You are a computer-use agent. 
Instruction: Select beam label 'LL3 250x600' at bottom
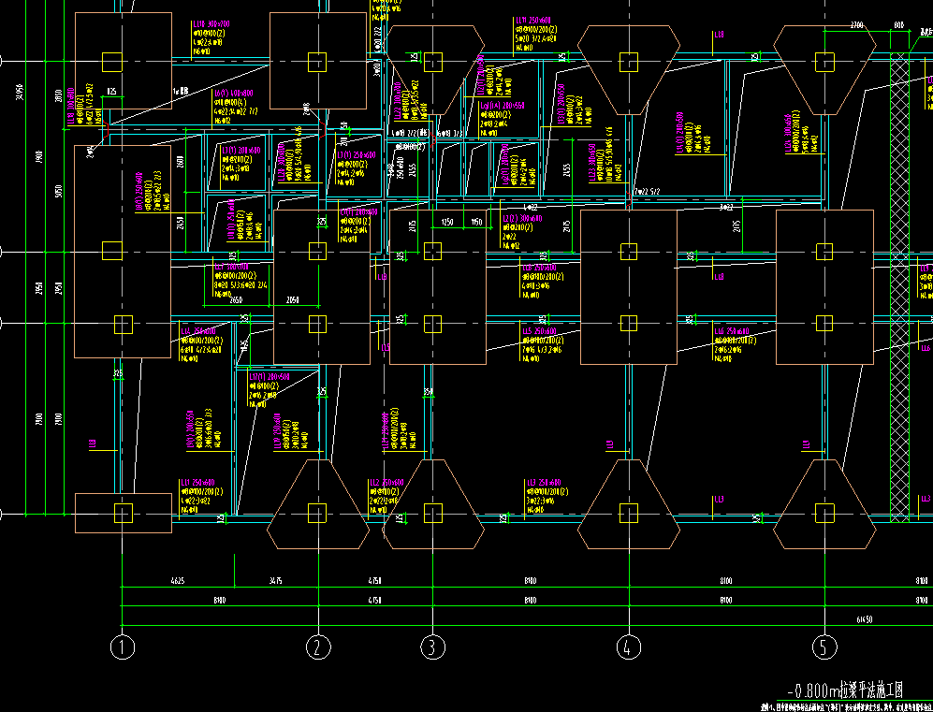click(543, 483)
